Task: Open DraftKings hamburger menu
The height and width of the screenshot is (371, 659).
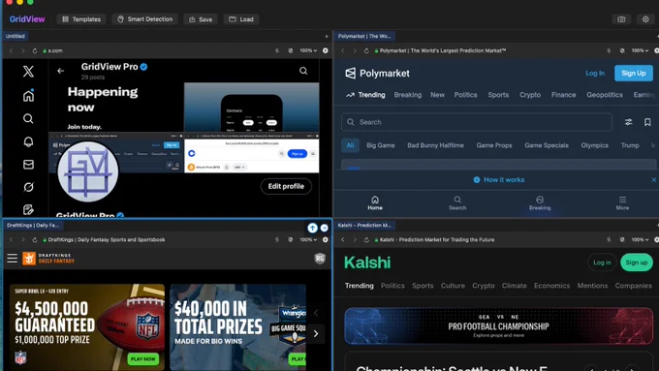Action: click(x=13, y=259)
